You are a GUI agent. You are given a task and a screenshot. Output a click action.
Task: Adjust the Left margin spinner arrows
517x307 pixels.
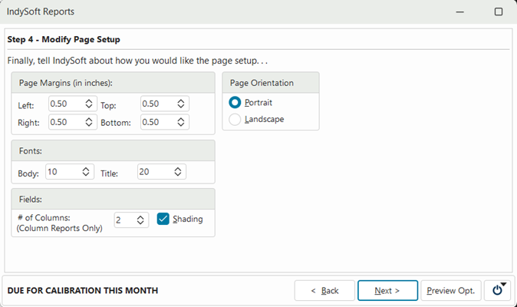point(89,104)
